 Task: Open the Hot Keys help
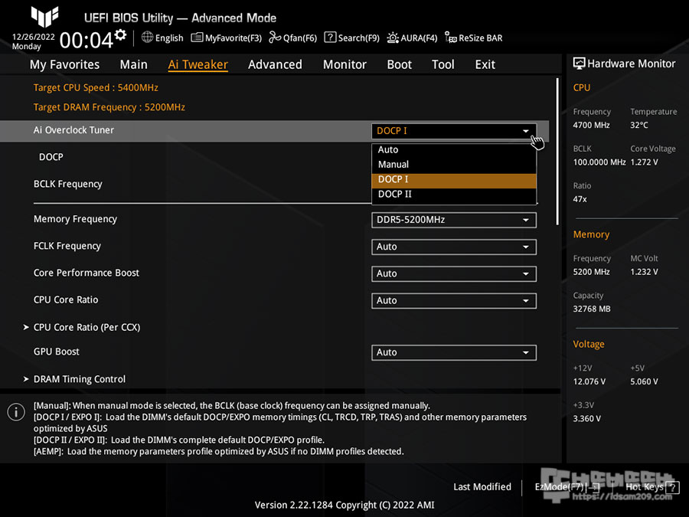652,487
